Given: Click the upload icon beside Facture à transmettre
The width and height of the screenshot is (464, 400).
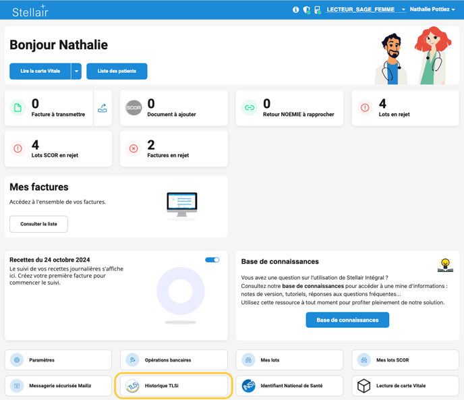Looking at the screenshot, I should pyautogui.click(x=103, y=108).
